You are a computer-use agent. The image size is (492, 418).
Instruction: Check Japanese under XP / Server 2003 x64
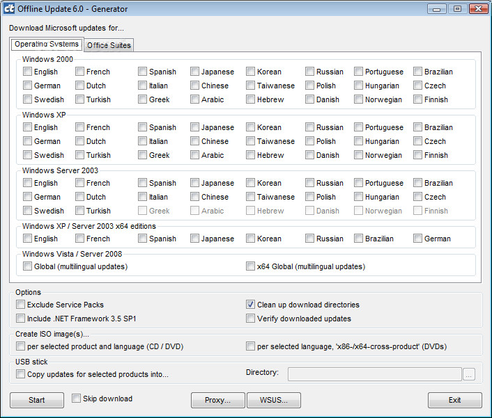tap(195, 239)
